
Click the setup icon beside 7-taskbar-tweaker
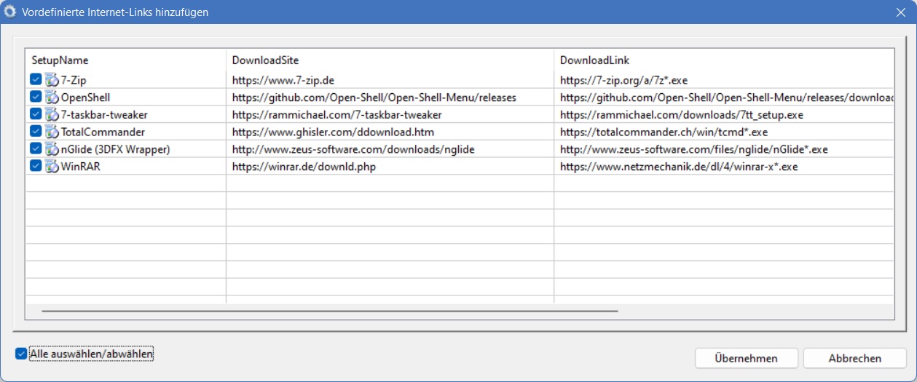point(52,114)
